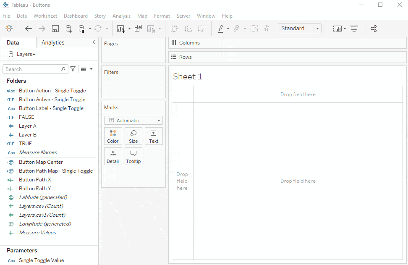
Task: Select the Color mark button
Action: tap(113, 136)
